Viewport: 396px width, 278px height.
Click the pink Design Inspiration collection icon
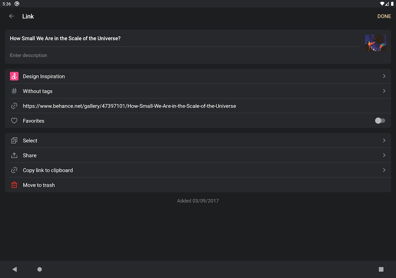pos(14,76)
